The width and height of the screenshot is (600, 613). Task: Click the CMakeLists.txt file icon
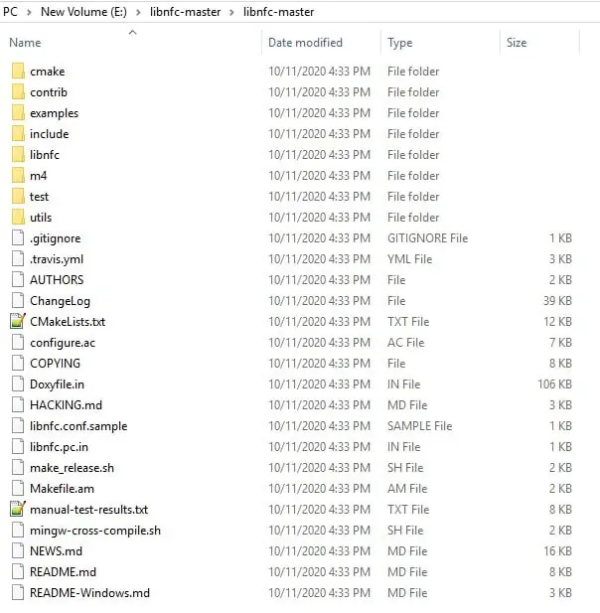17,322
